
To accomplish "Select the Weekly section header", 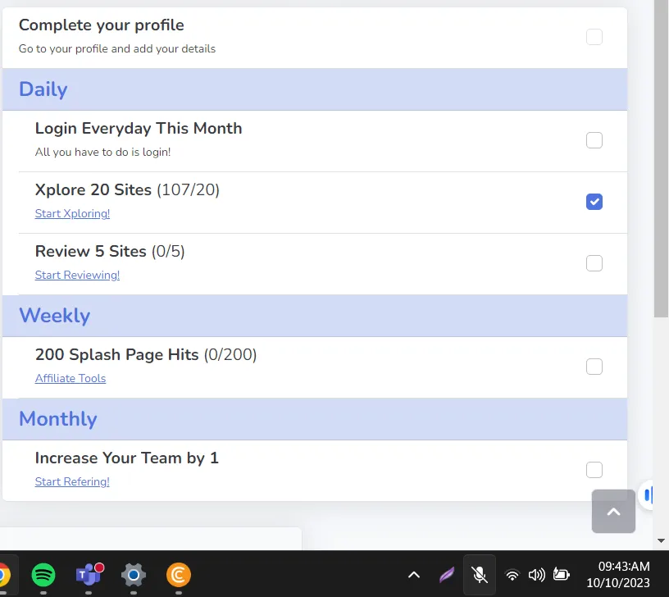I will pyautogui.click(x=315, y=316).
